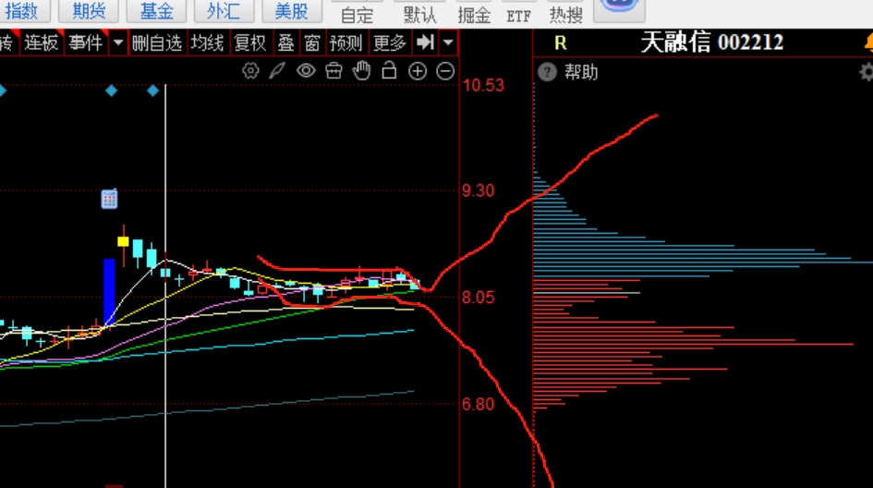Open the right panel settings gear
Image resolution: width=873 pixels, height=488 pixels.
(x=867, y=72)
